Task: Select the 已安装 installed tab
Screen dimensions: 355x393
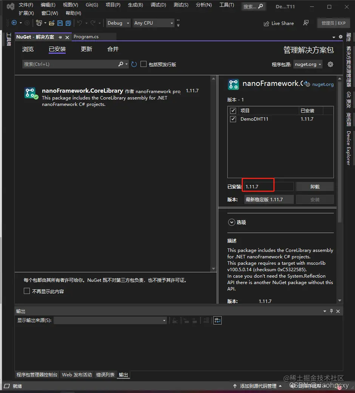Action: [x=57, y=49]
